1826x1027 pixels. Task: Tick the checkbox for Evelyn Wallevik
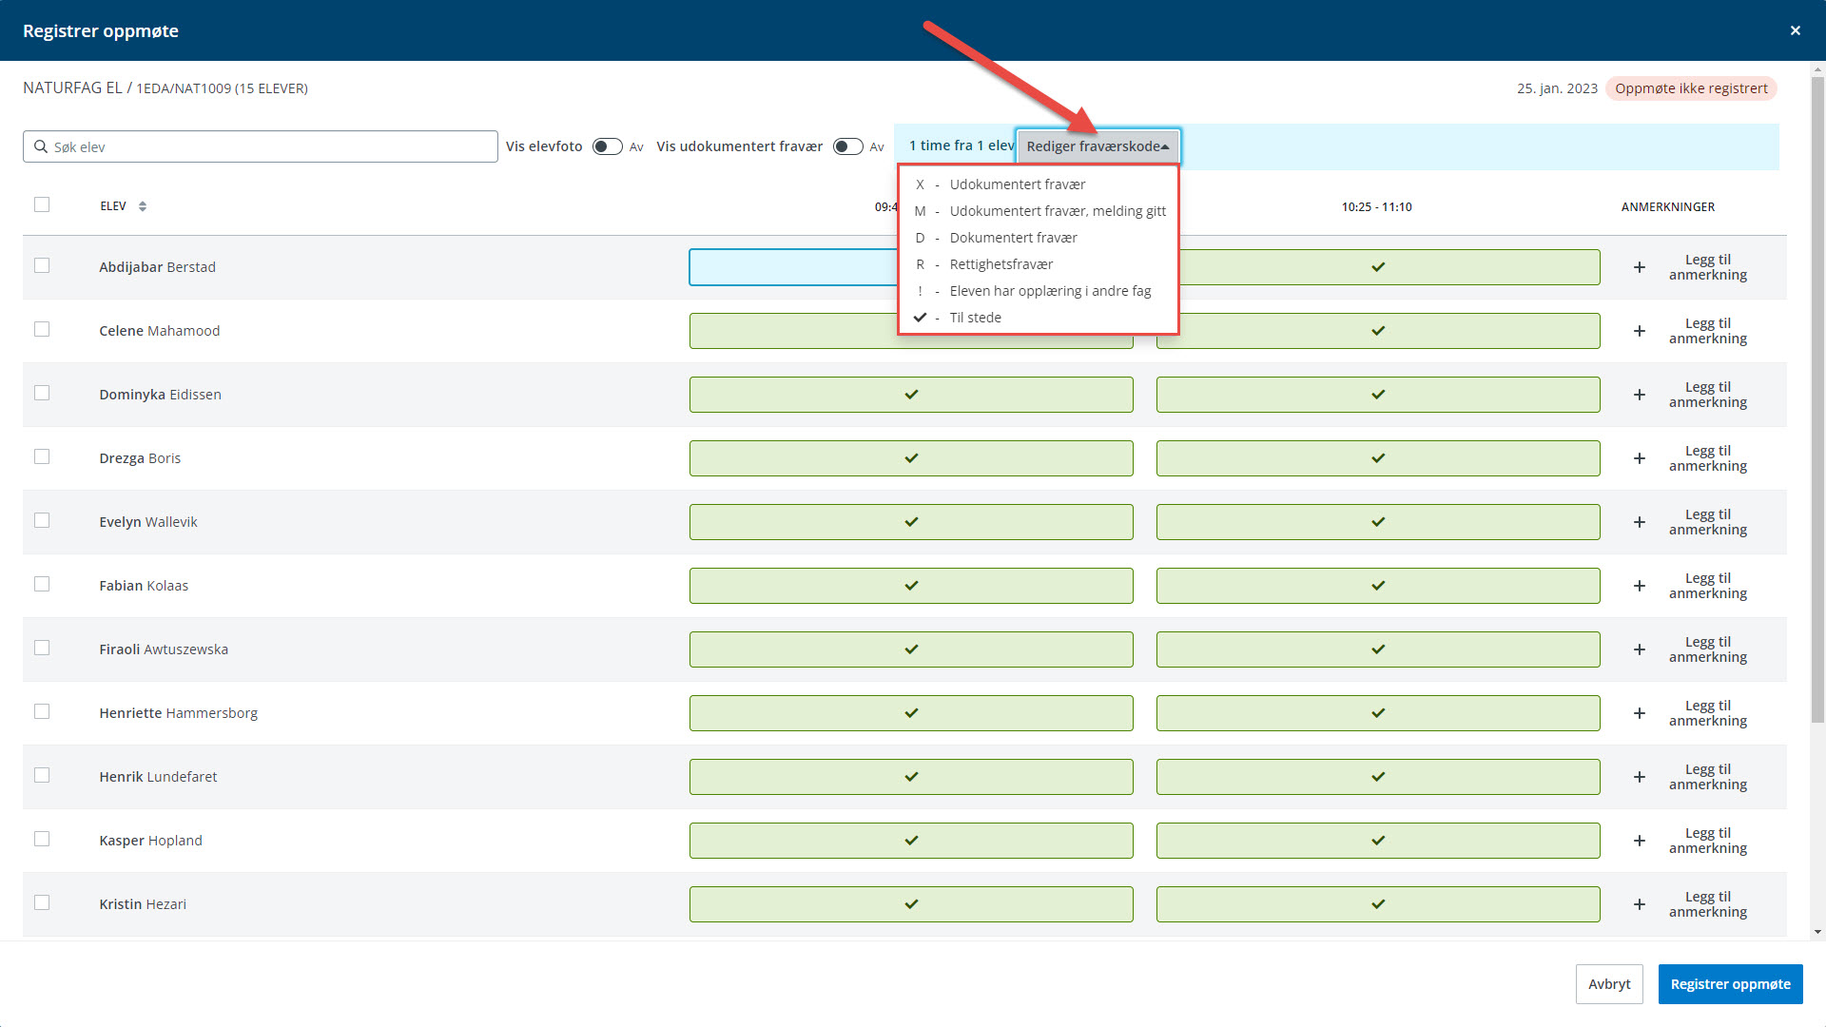[42, 520]
